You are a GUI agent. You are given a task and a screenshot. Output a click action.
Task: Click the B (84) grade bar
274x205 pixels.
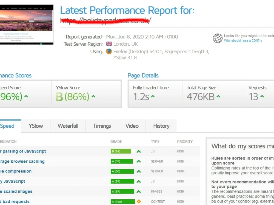pos(123,151)
